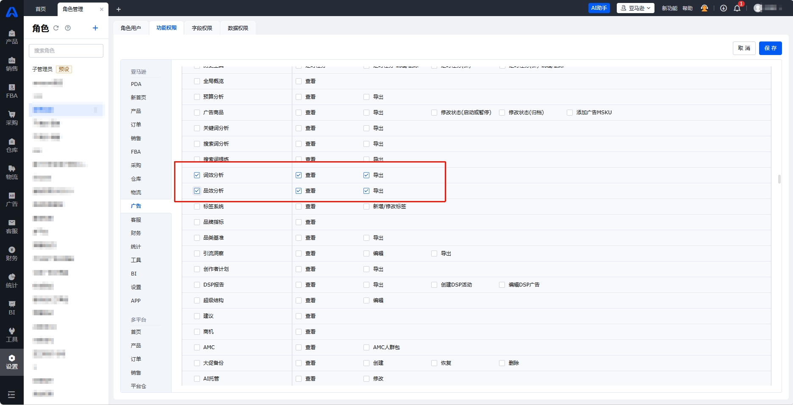The image size is (793, 405).
Task: Open the 产品 sidebar module
Action: coord(12,37)
